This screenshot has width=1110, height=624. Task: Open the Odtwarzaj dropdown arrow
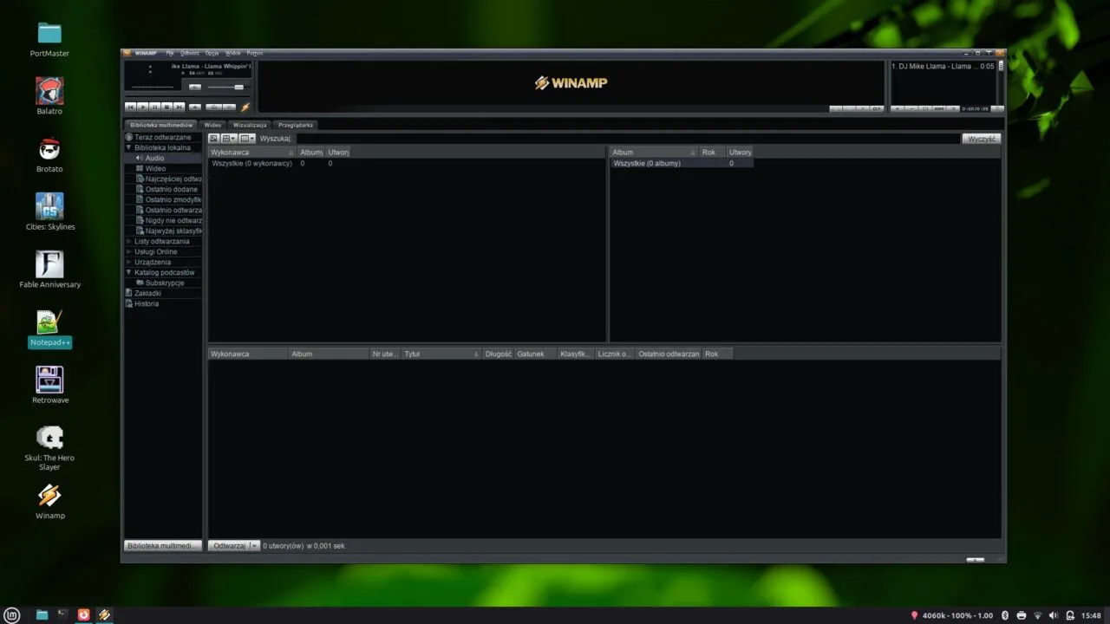coord(255,546)
